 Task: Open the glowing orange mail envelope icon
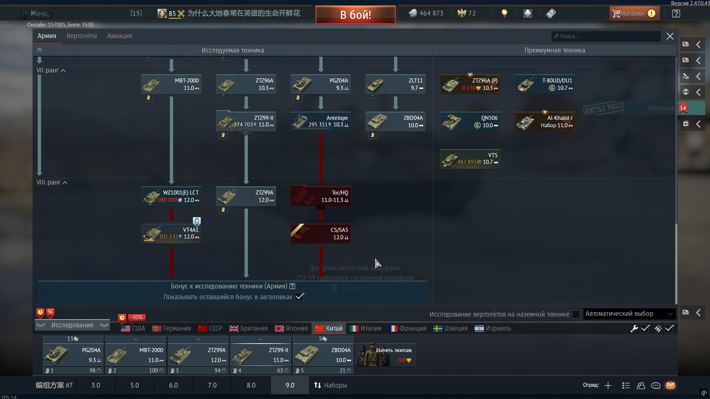[x=670, y=385]
